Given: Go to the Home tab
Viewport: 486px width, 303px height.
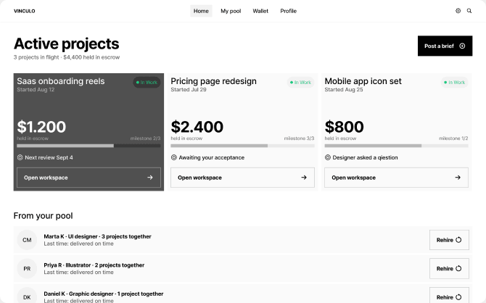Looking at the screenshot, I should (201, 11).
